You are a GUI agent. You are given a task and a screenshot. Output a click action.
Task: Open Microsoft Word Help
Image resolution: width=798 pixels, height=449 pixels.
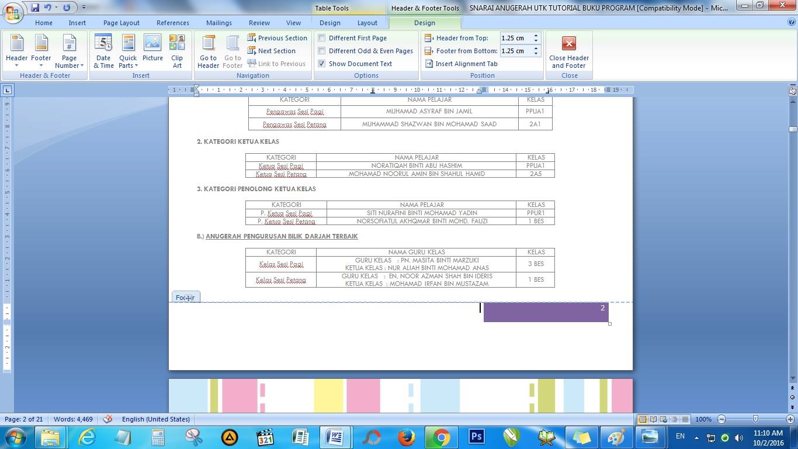point(792,22)
